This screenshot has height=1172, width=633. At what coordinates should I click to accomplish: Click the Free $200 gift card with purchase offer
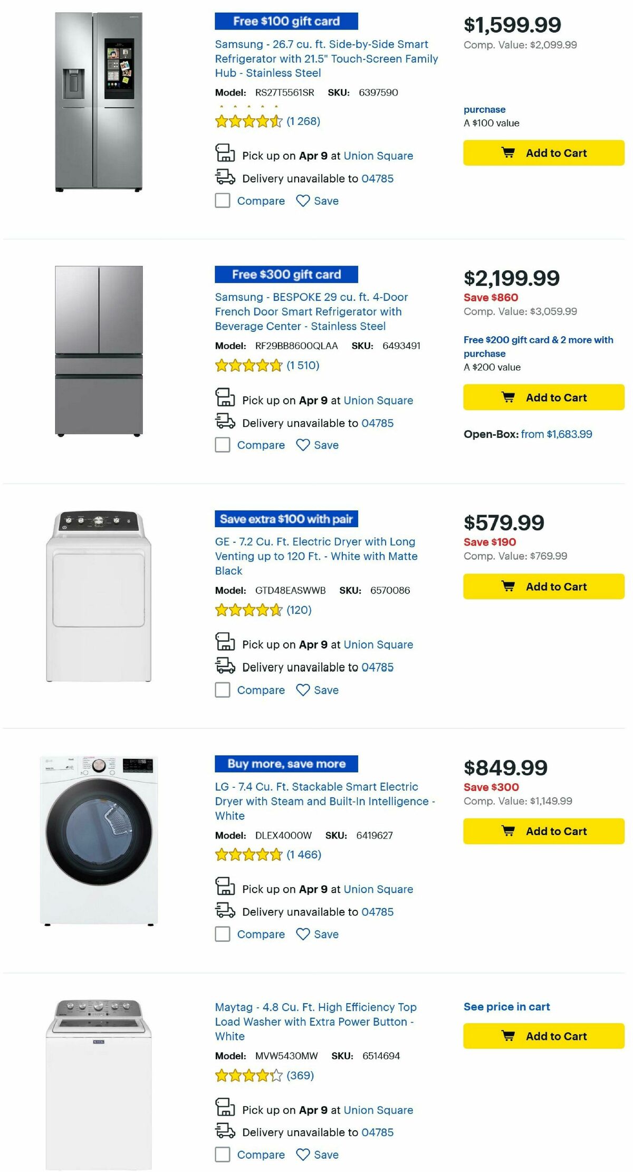537,347
